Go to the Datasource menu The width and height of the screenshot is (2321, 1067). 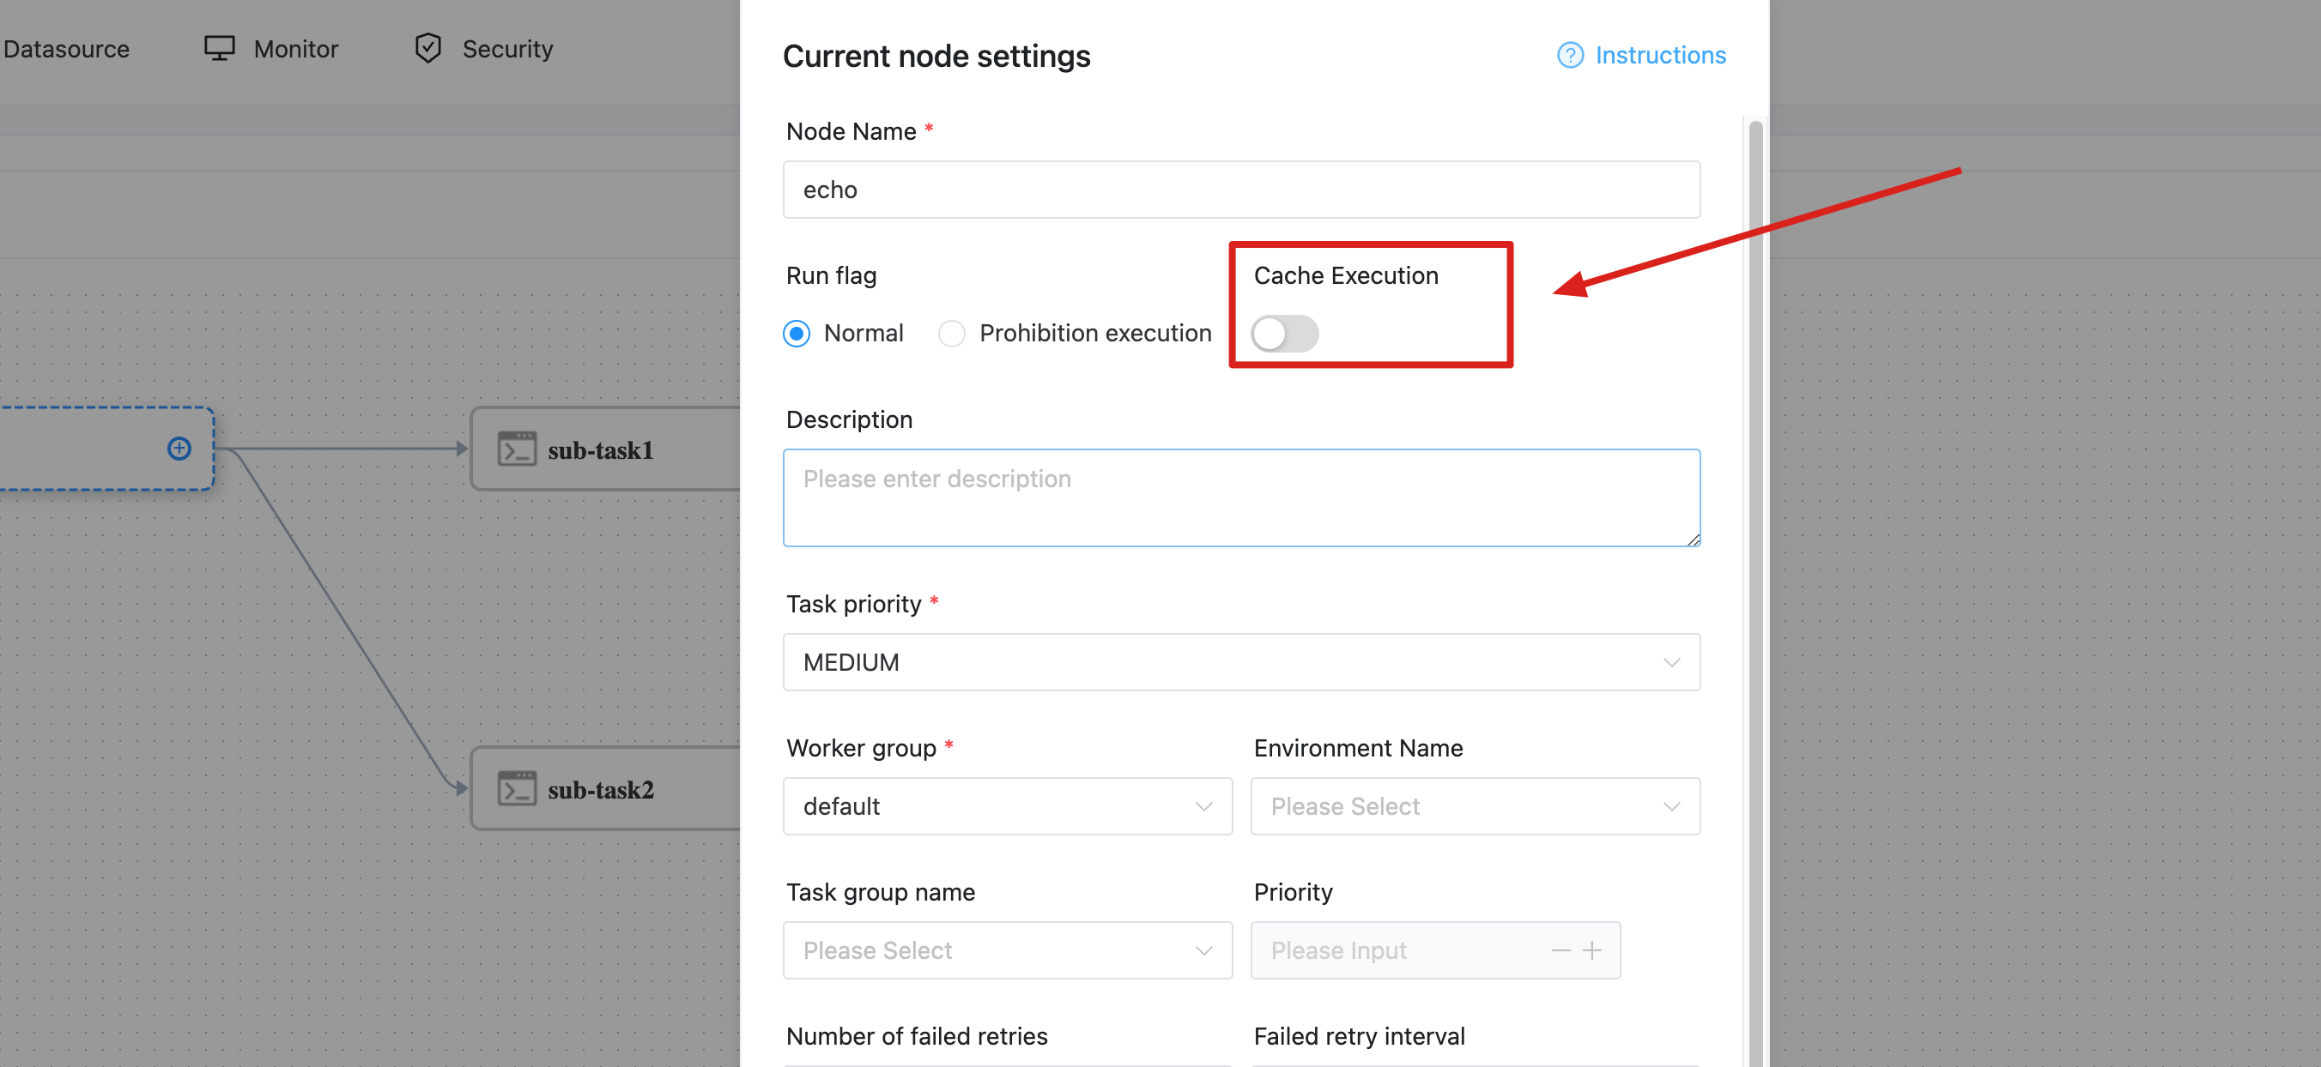[x=66, y=49]
